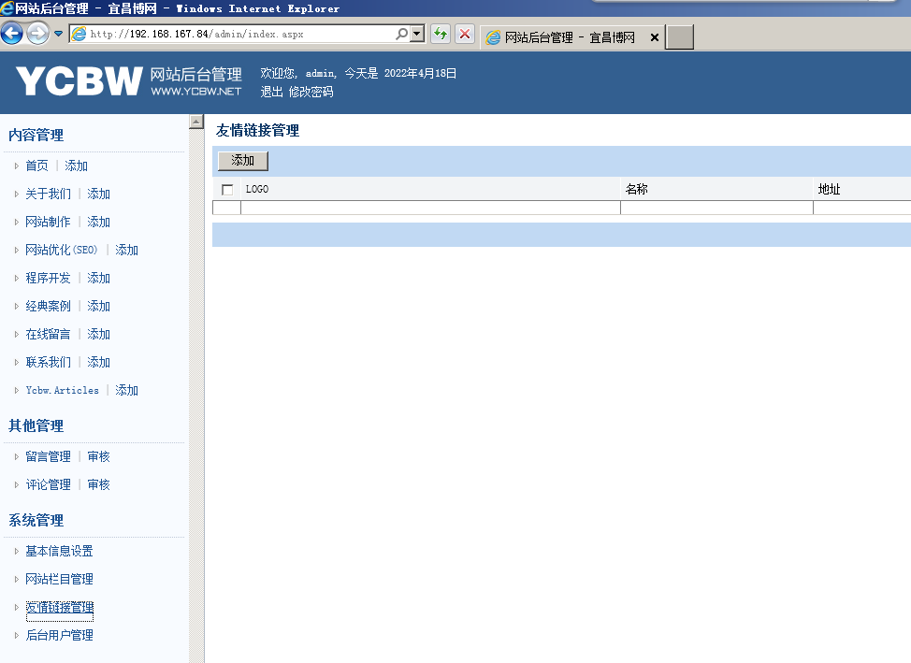Refresh the page using the refresh icon

pyautogui.click(x=439, y=33)
